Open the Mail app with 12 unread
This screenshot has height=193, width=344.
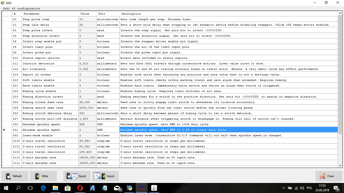click(x=117, y=188)
